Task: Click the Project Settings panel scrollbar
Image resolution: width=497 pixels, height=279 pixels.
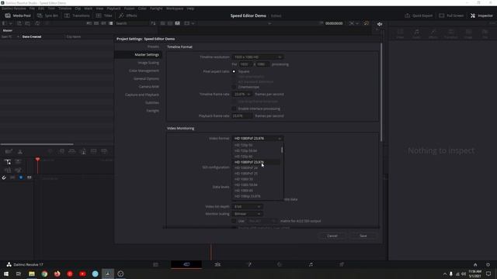Action: (381, 91)
